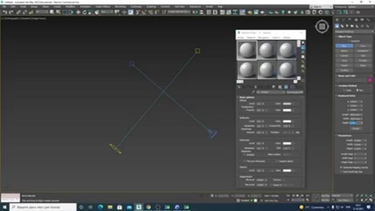Toggle Caustics checkbox in Material Editor
Viewport: 375px width, 211px height.
click(277, 161)
